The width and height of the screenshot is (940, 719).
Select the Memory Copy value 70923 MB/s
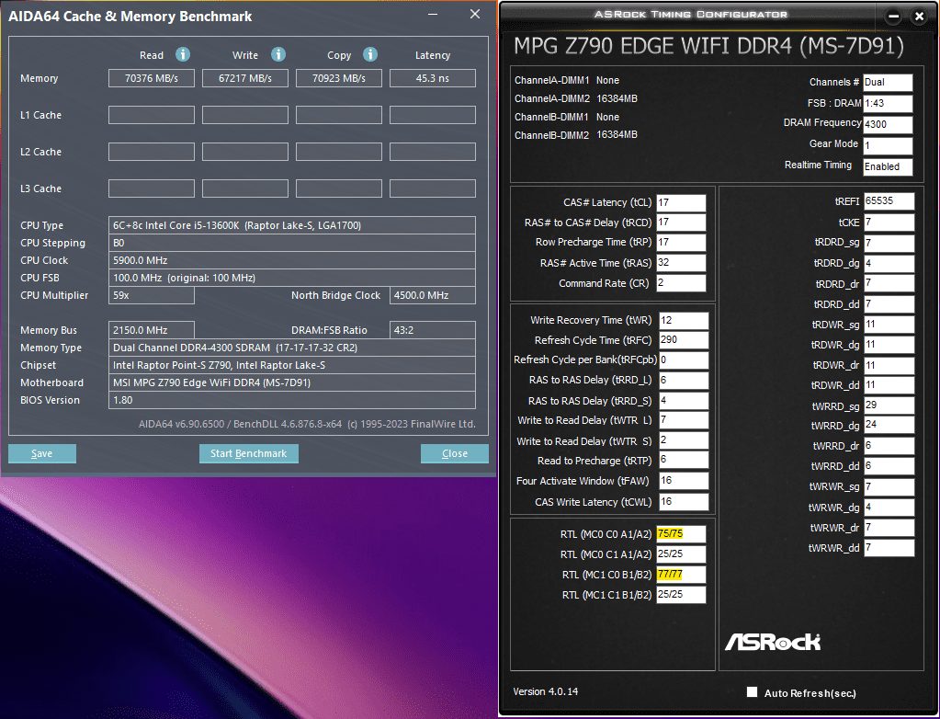339,78
